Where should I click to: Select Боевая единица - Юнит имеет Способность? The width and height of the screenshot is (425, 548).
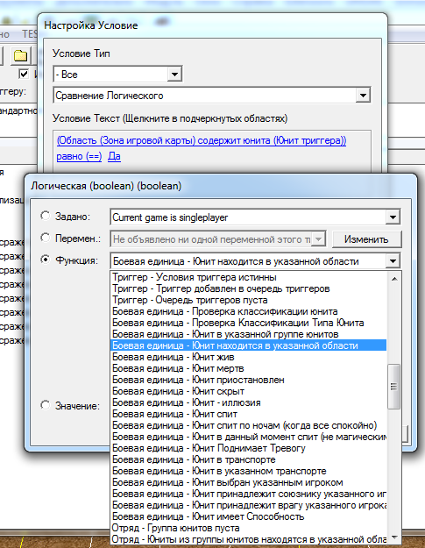tap(248, 516)
